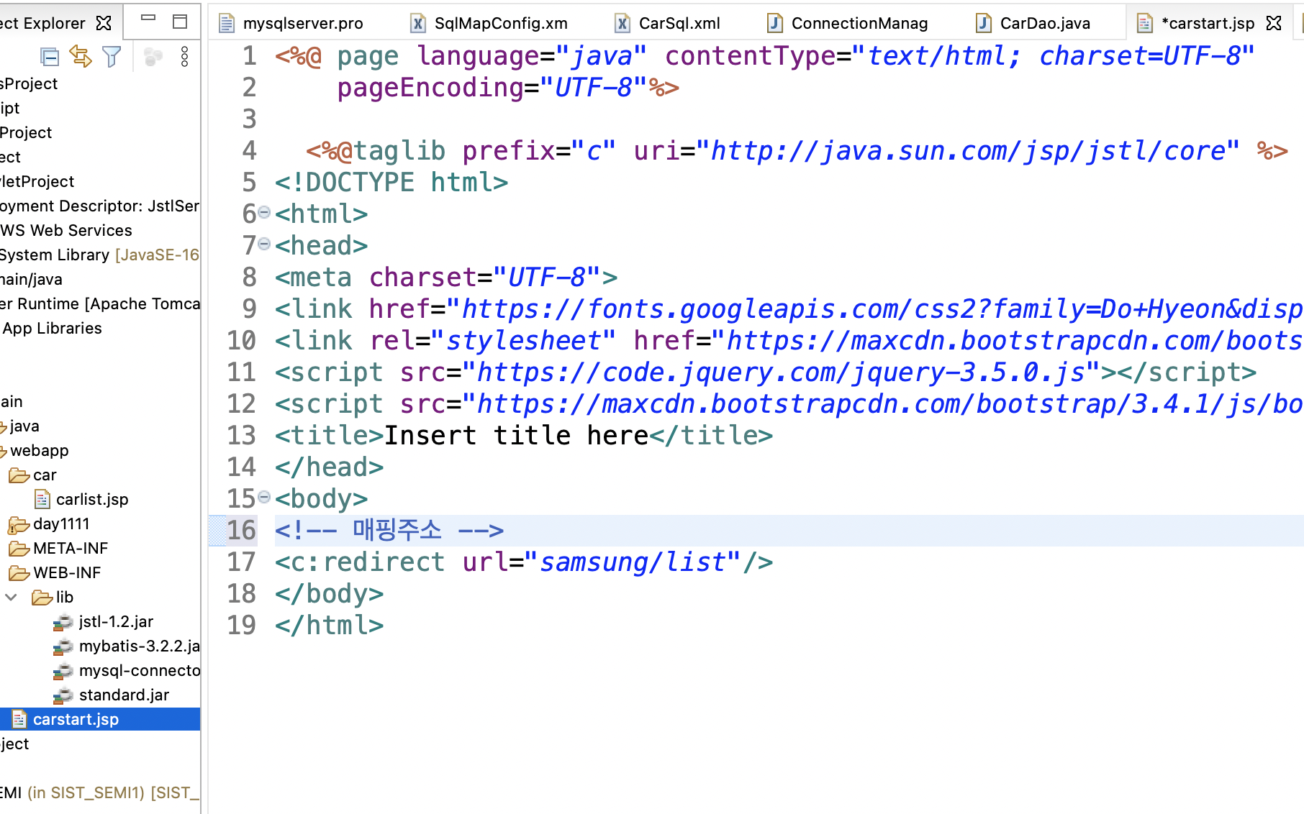Click the jquery-3.5.0.js script URL

[781, 372]
